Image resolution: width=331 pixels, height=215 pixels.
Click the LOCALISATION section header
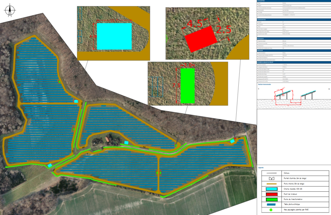tap(263, 1)
